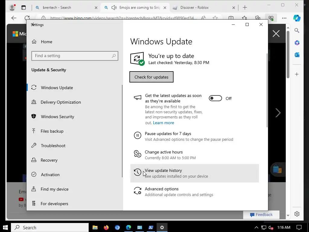Click the Settings back arrow

click(33, 24)
